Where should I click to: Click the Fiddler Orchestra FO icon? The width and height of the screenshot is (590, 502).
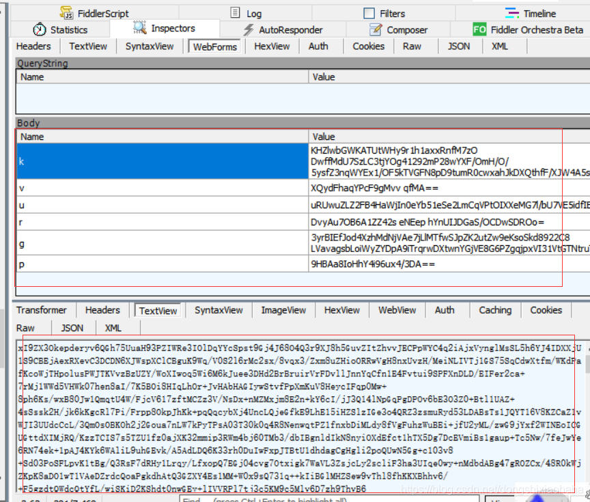tap(480, 29)
